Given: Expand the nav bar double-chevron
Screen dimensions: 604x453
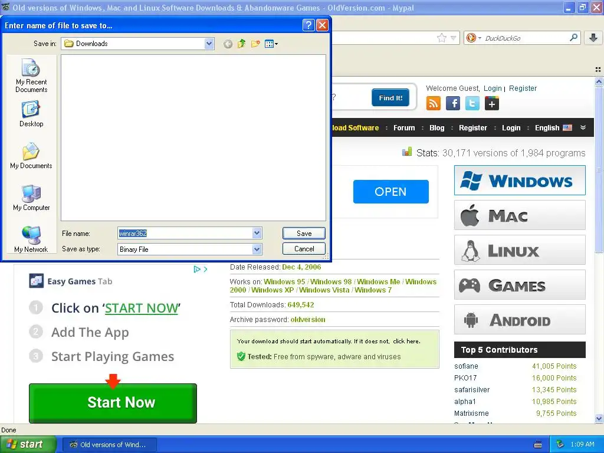Looking at the screenshot, I should [x=583, y=127].
